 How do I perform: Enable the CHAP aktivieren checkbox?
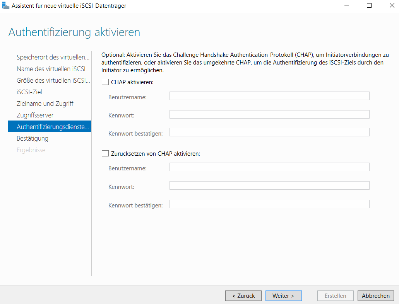coord(105,82)
